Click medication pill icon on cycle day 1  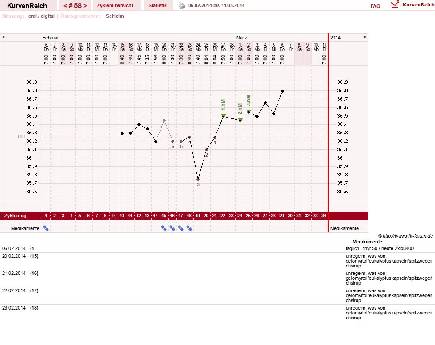coord(46,228)
